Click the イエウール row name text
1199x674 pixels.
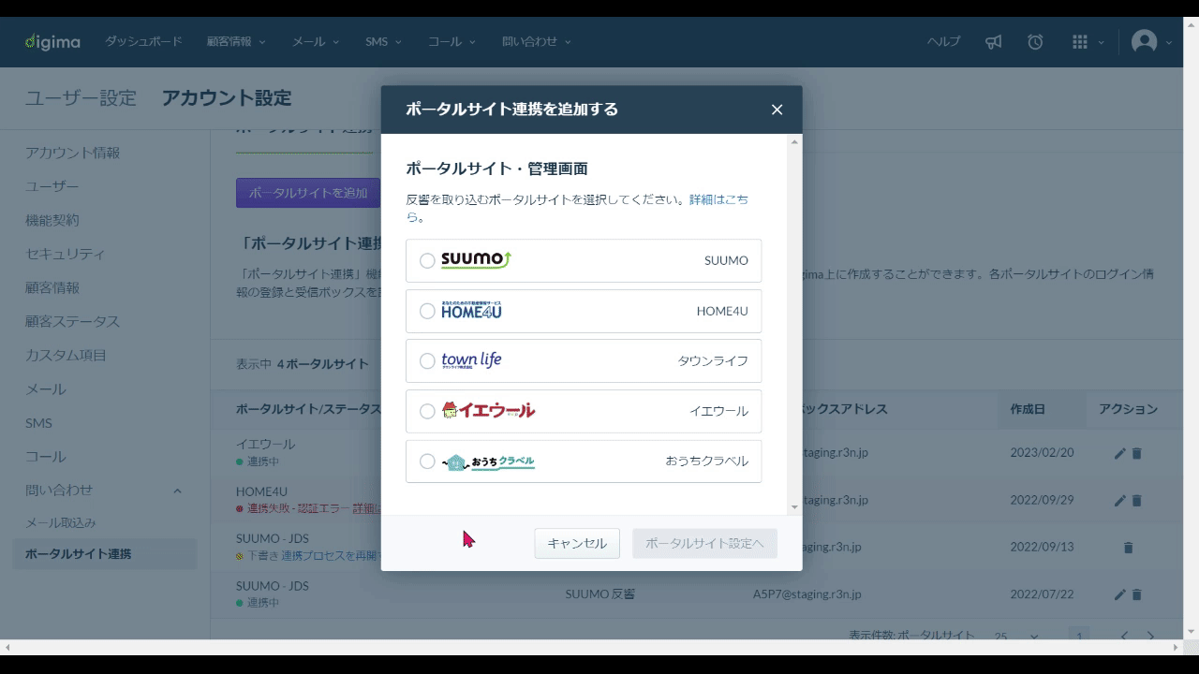click(265, 444)
